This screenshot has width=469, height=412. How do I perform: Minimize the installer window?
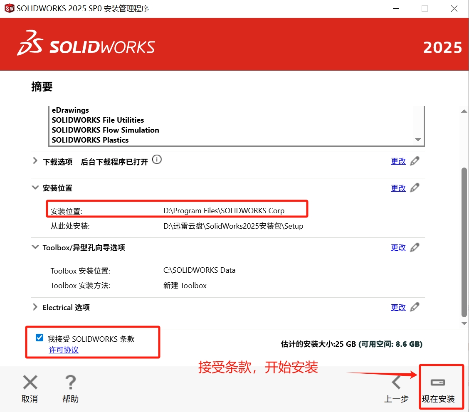pyautogui.click(x=396, y=9)
